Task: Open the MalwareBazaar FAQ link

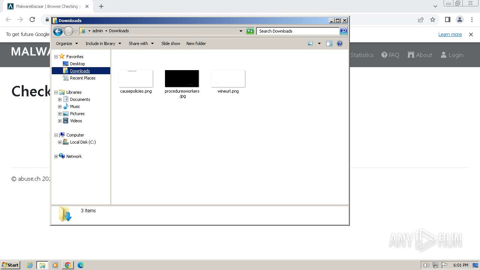Action: coord(390,55)
